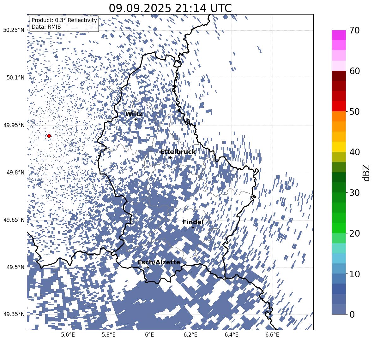Click the title '09.09.2025 21:14 UTC'
Screen dimensions: 374x341
pyautogui.click(x=170, y=8)
